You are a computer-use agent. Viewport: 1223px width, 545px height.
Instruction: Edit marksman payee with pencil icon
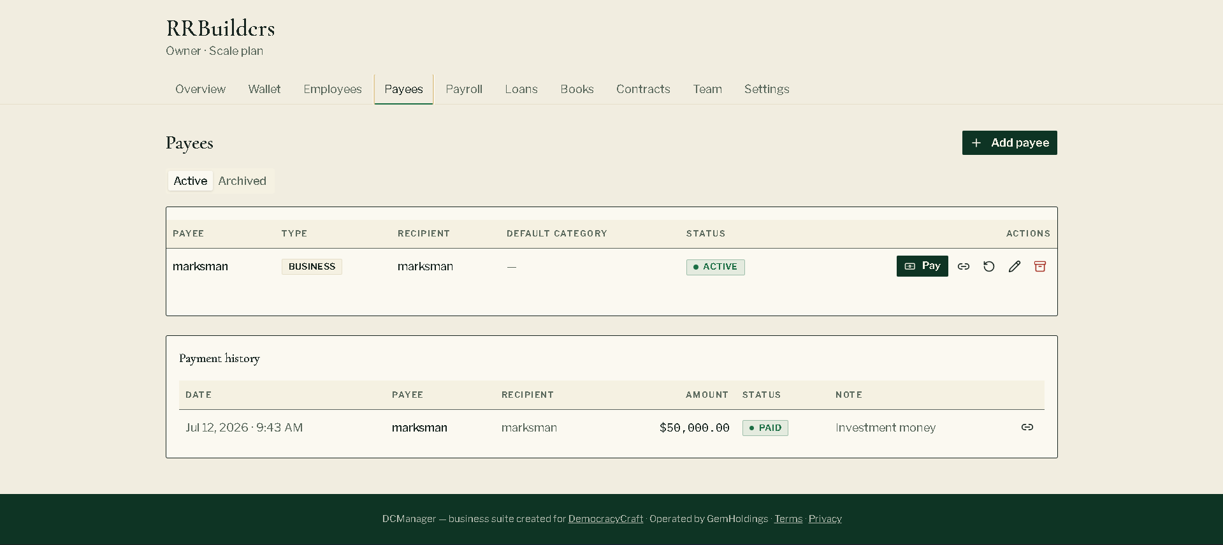click(1015, 266)
